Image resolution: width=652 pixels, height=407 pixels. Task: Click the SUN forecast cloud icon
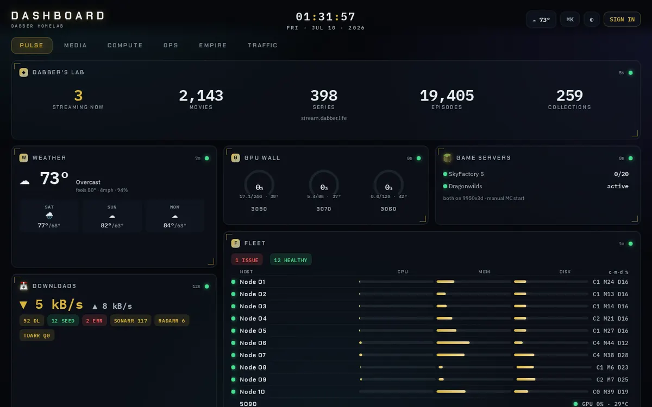click(x=112, y=216)
